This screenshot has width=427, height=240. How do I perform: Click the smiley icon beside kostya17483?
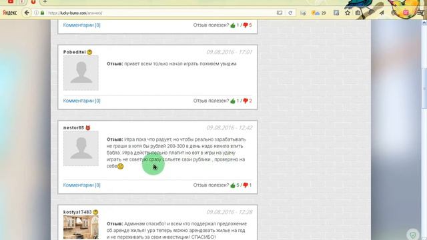(x=95, y=212)
